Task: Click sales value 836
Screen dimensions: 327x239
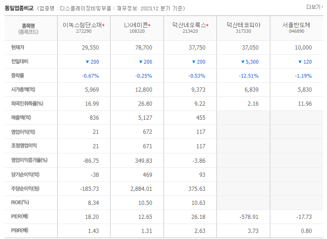Action: (x=94, y=118)
